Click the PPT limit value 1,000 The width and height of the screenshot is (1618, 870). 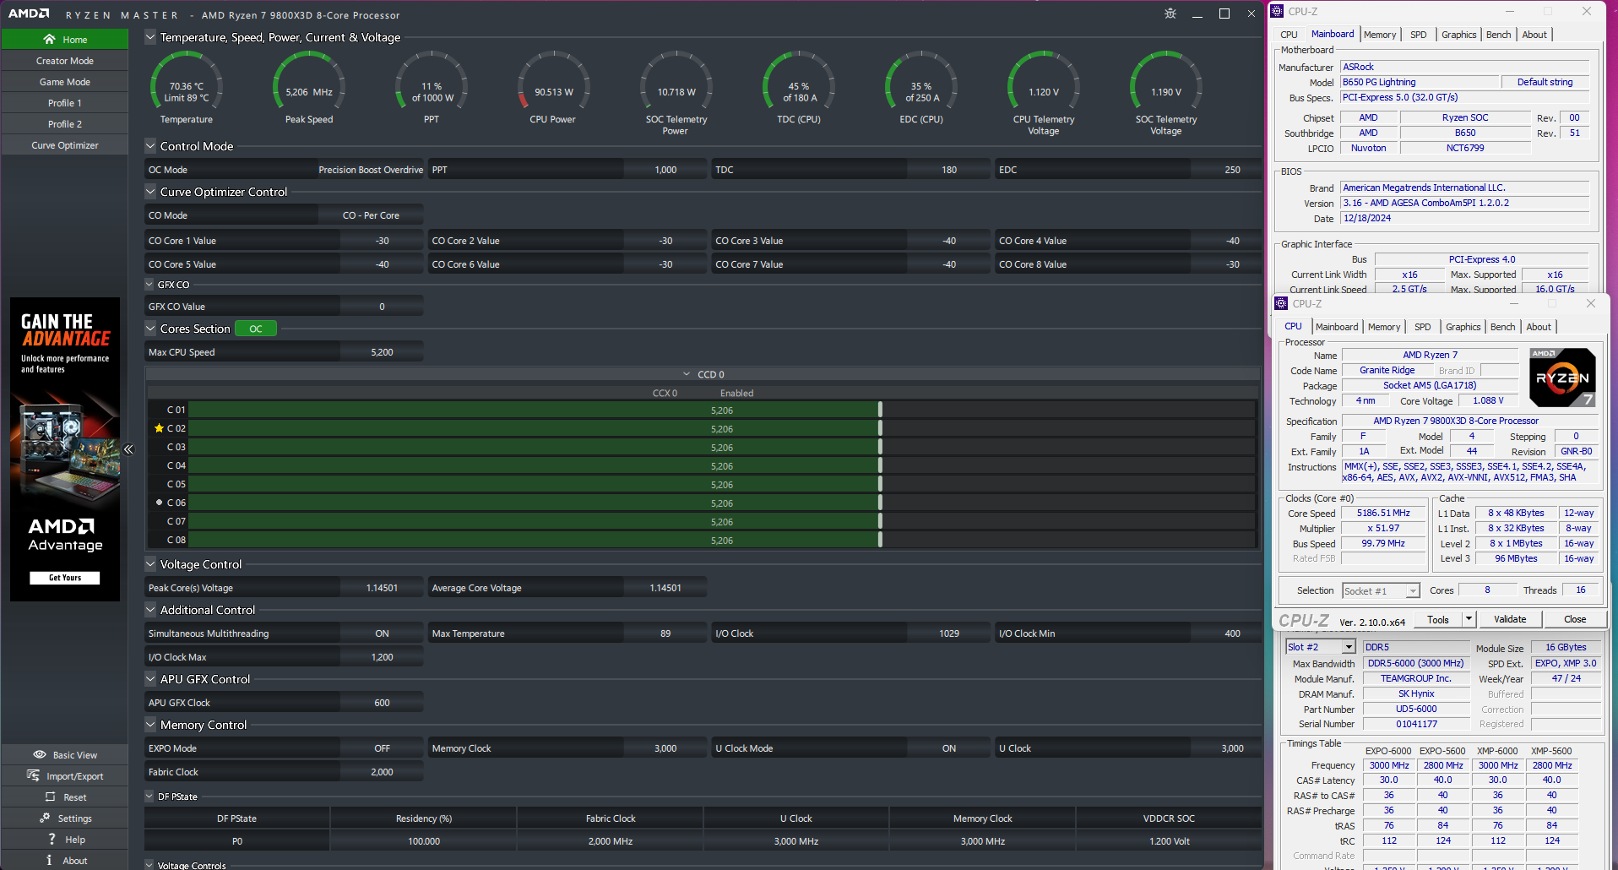(665, 170)
